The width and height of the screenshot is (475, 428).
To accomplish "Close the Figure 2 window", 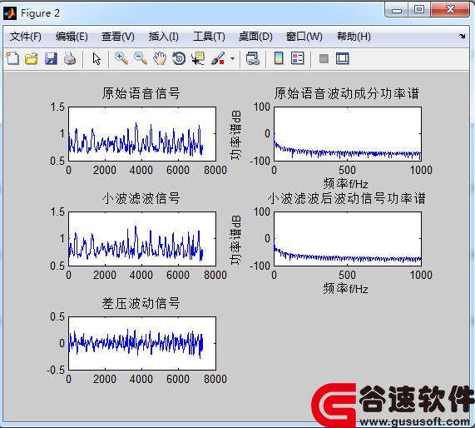I will click(x=450, y=9).
